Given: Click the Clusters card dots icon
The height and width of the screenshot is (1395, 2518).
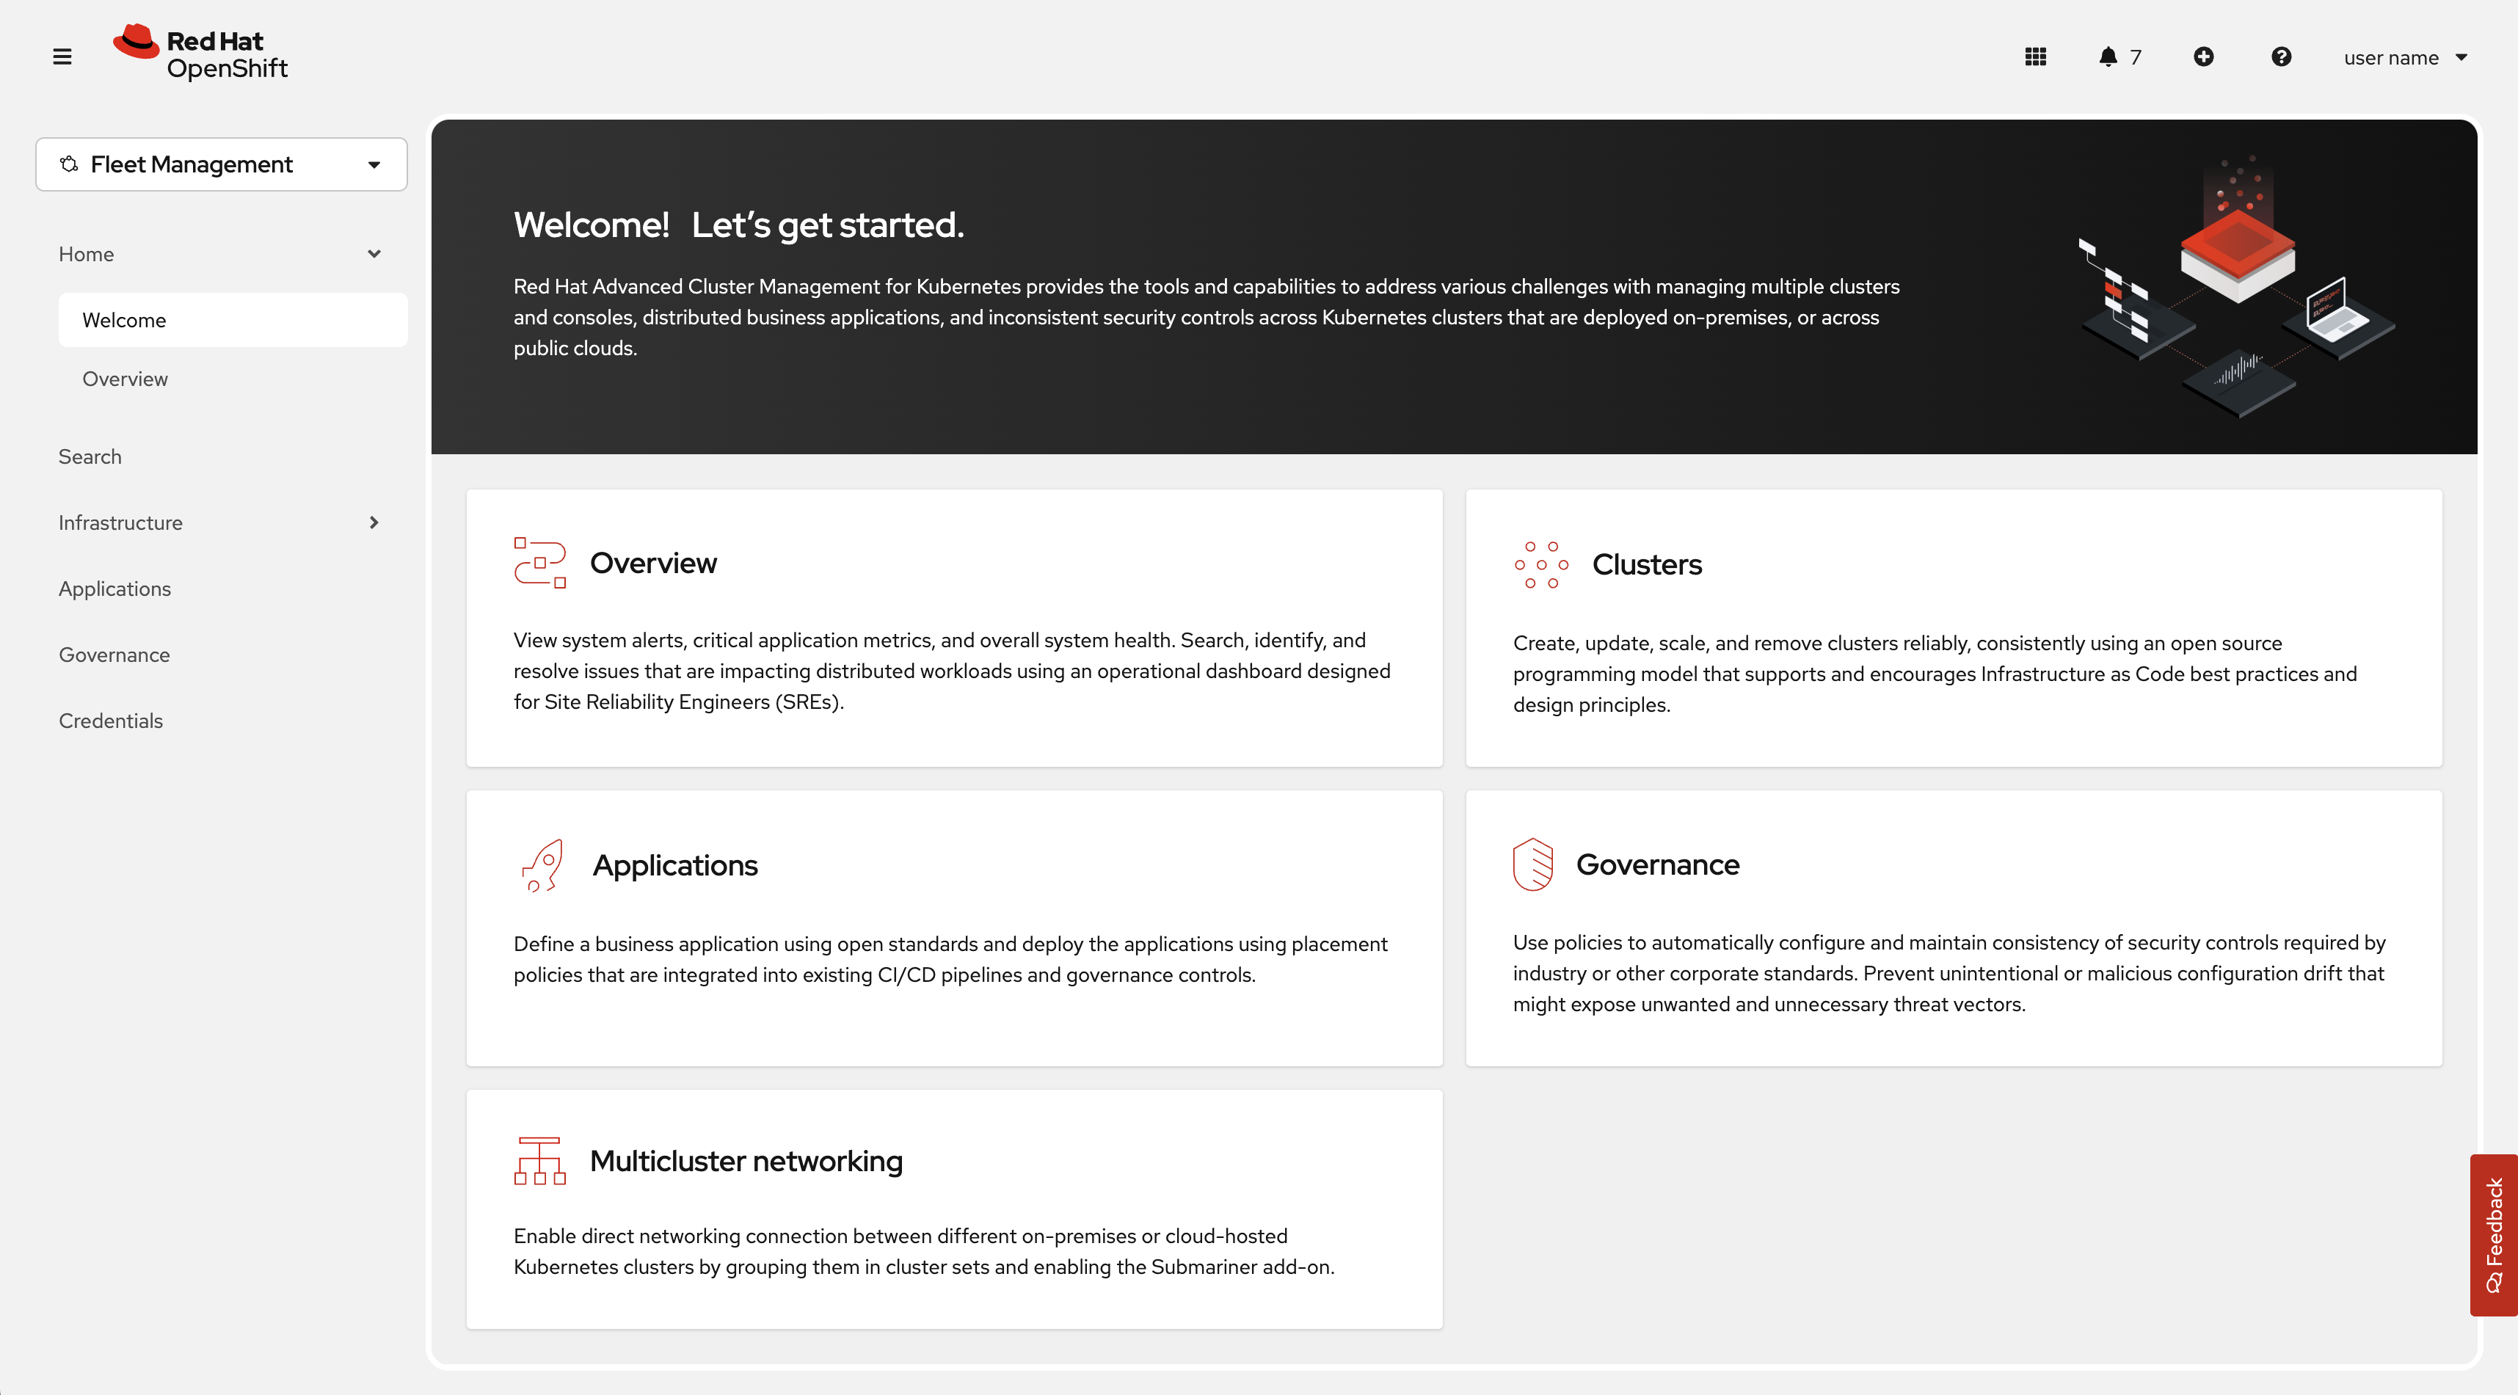Looking at the screenshot, I should click(x=1540, y=564).
